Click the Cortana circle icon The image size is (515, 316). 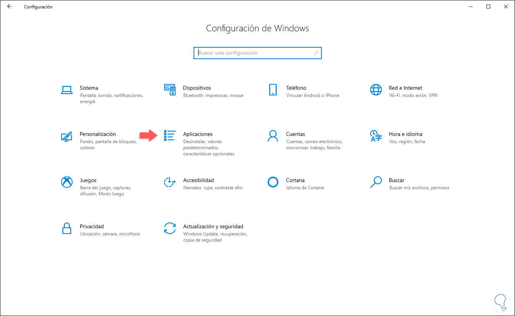click(x=273, y=182)
